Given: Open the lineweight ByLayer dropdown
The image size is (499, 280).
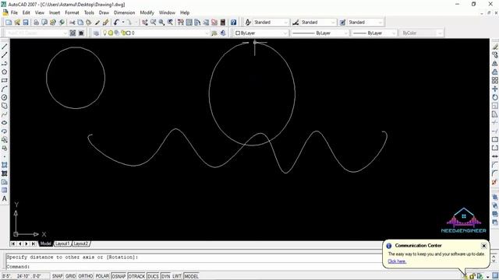Looking at the screenshot, I should point(374,33).
